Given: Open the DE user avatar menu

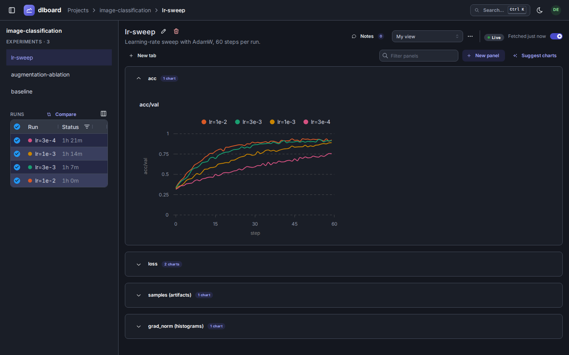Looking at the screenshot, I should point(556,10).
